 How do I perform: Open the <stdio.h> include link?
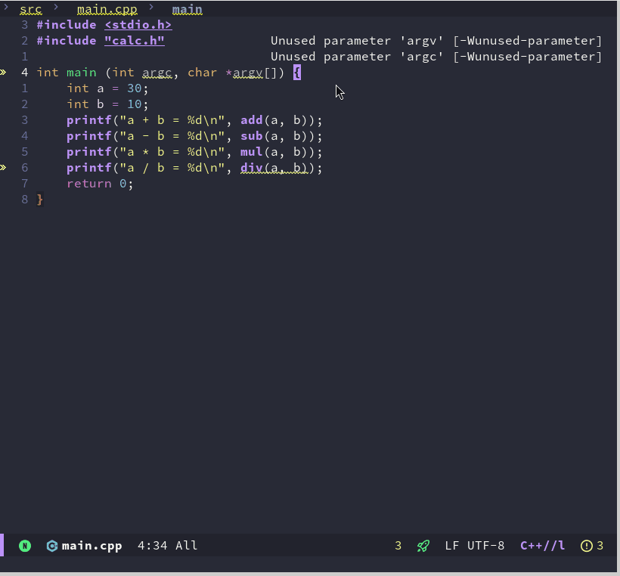pyautogui.click(x=138, y=25)
